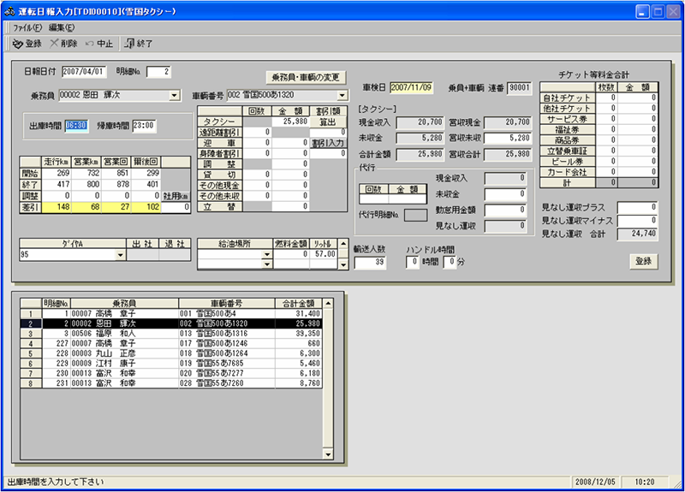Click the 見なし運収マイナス field
Image resolution: width=685 pixels, height=492 pixels.
tap(637, 221)
